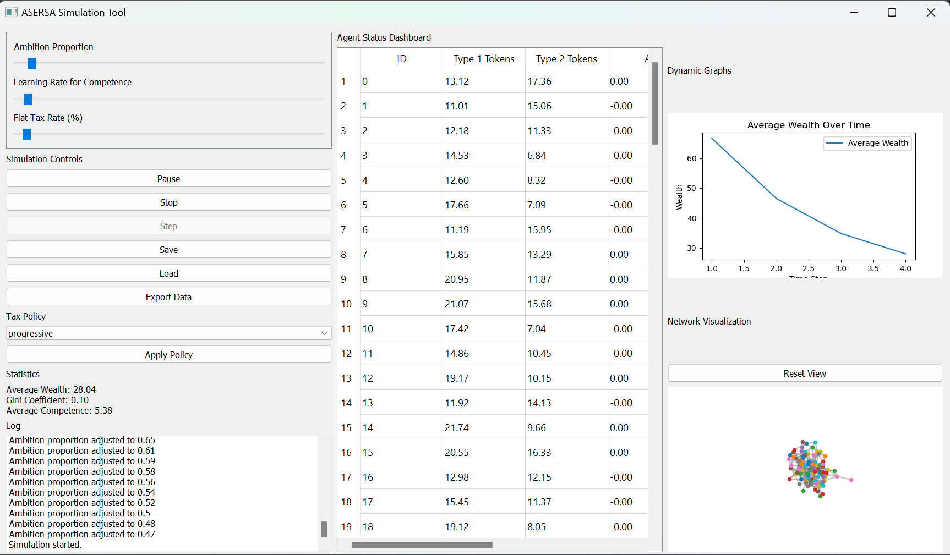Click the agent ID cell 18
The width and height of the screenshot is (950, 555).
tap(401, 527)
